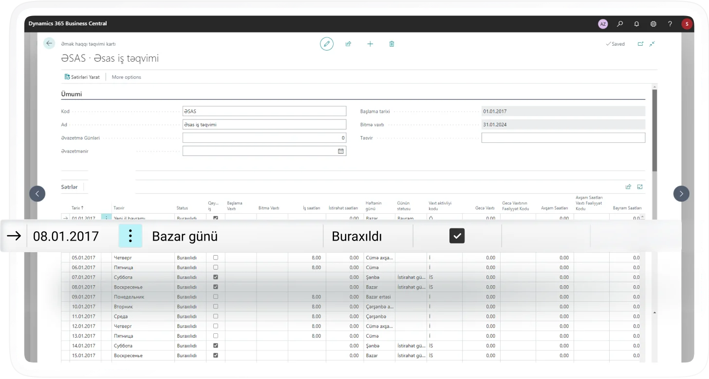Open the notifications bell

click(x=636, y=24)
